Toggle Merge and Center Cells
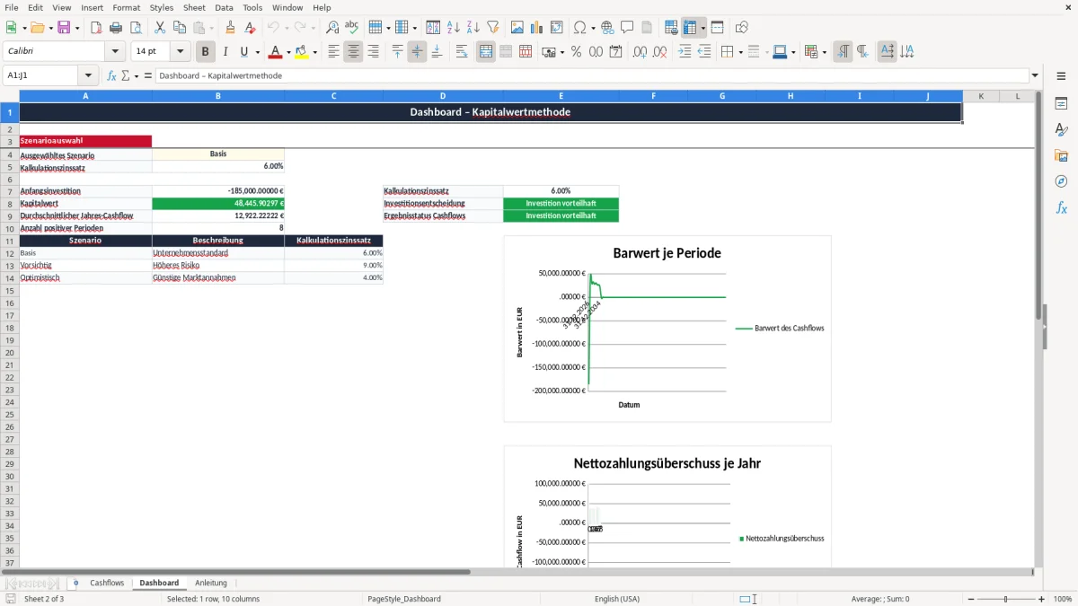 click(x=486, y=52)
